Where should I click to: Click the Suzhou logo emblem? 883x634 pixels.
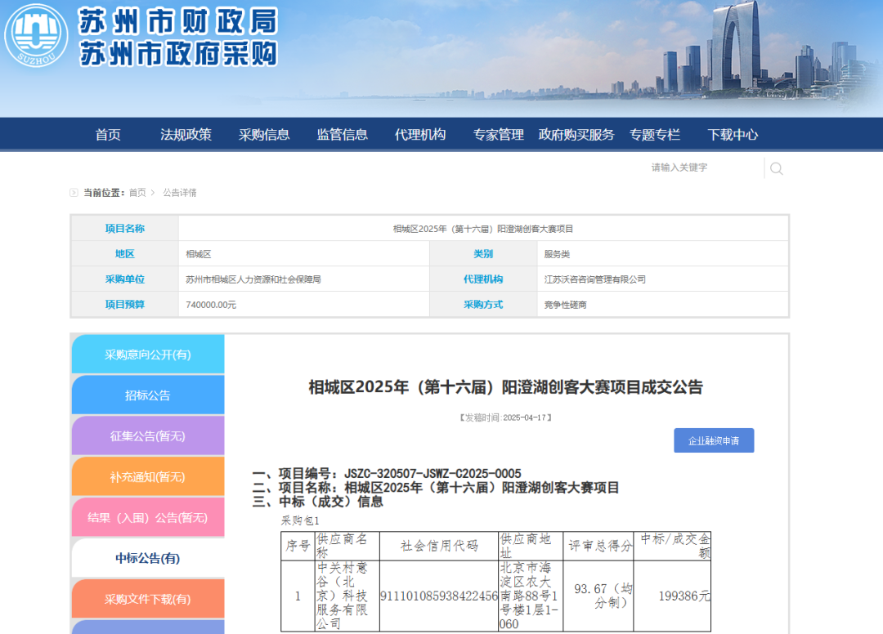click(x=37, y=37)
